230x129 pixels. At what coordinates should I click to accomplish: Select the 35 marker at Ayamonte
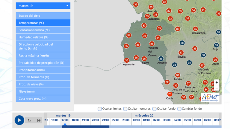(x=127, y=60)
